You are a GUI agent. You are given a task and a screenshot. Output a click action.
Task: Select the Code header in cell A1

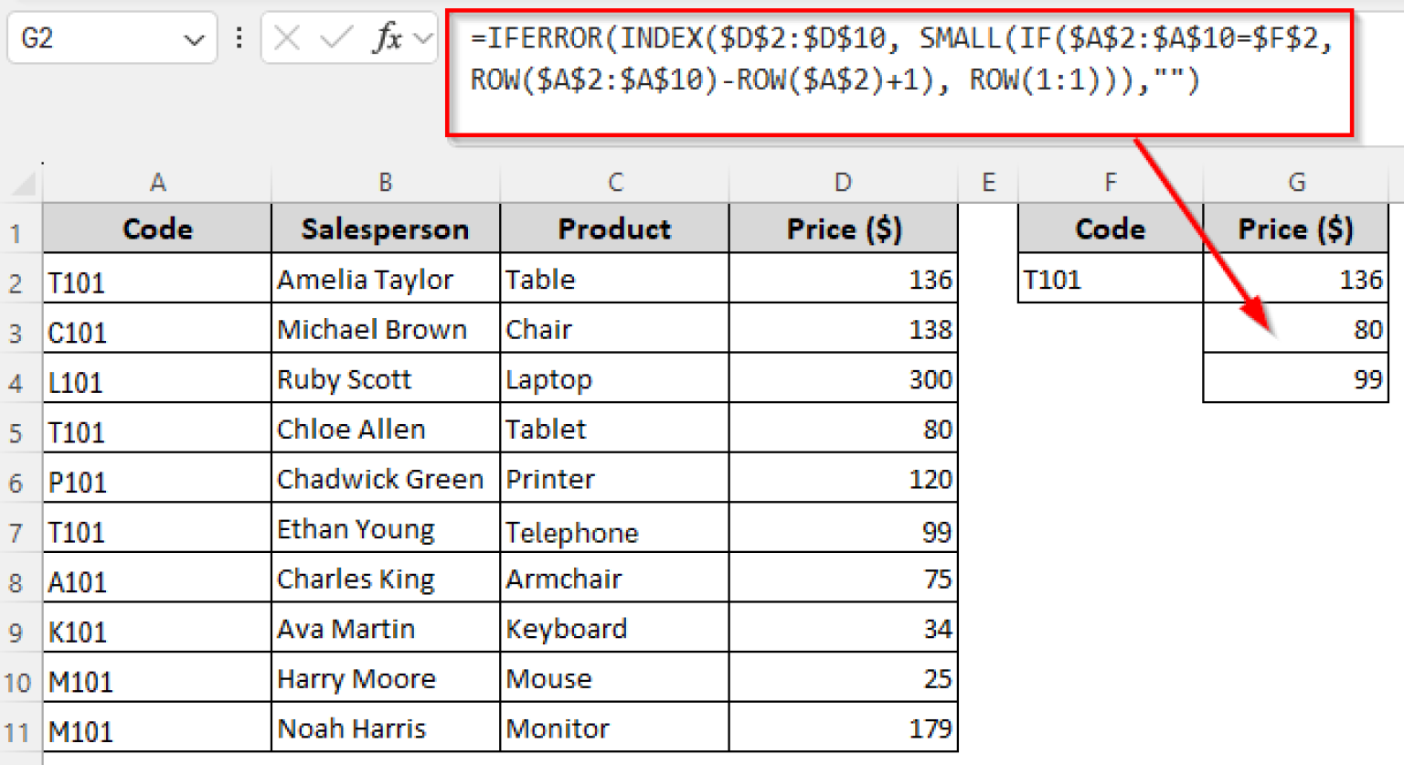click(157, 228)
